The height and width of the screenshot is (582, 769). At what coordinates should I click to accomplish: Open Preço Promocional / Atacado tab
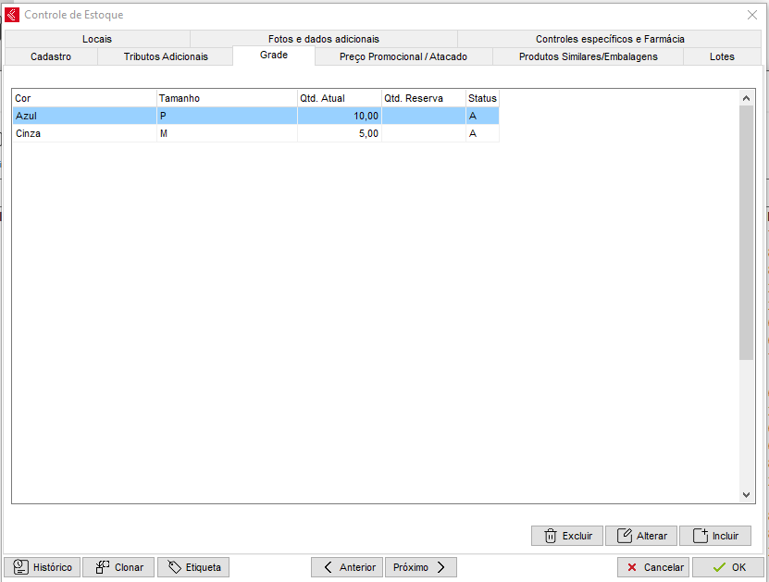coord(403,56)
